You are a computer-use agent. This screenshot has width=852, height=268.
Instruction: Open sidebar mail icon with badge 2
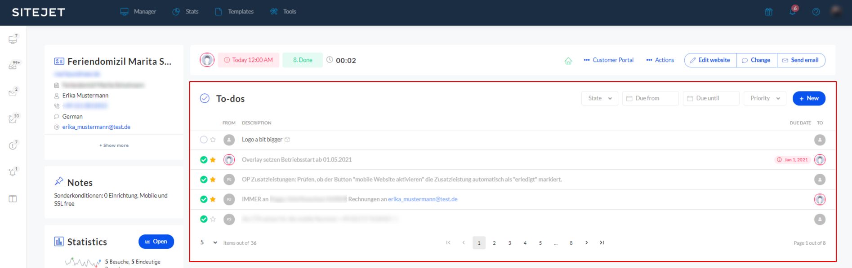coord(13,92)
